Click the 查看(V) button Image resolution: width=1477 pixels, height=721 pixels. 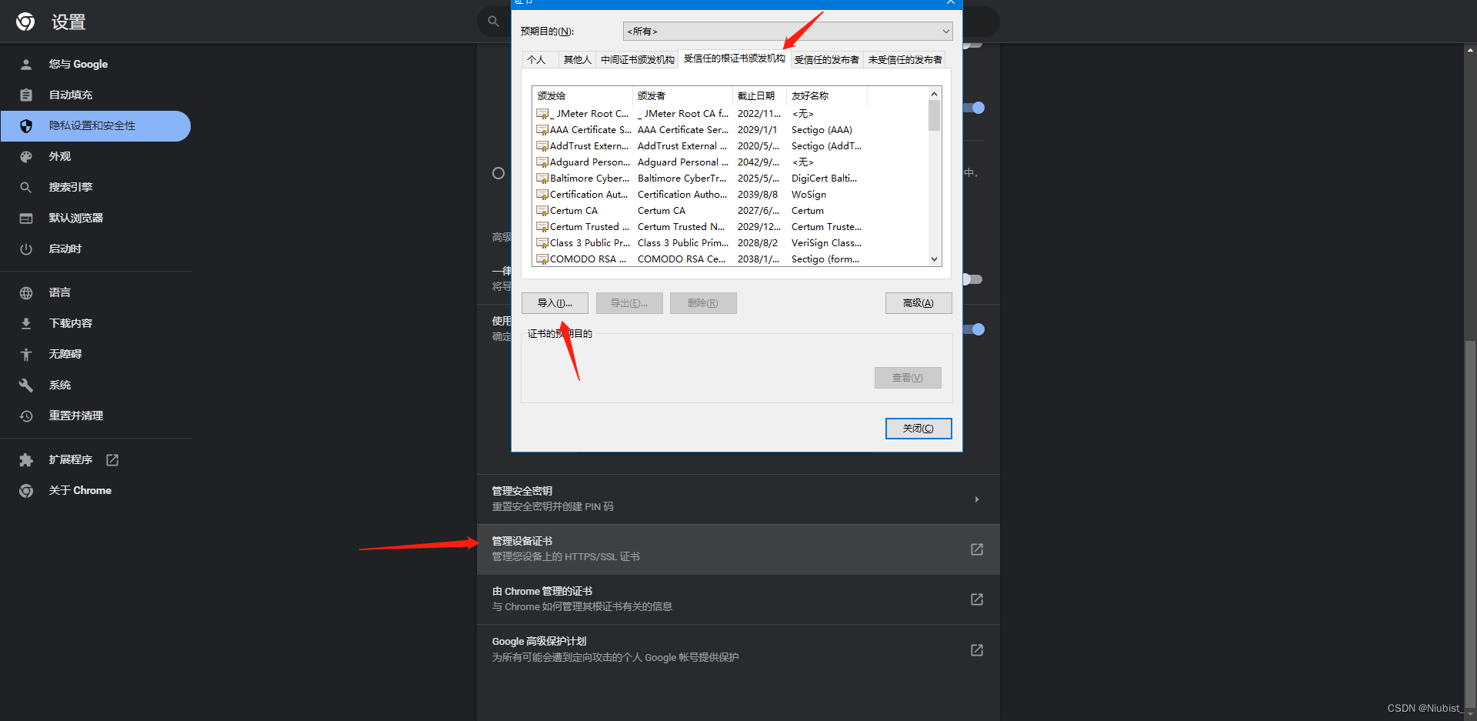(908, 378)
